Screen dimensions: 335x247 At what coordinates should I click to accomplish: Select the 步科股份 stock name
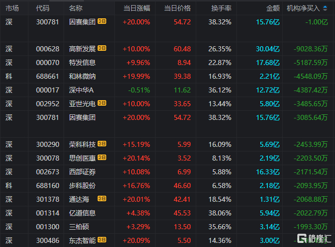(82, 186)
